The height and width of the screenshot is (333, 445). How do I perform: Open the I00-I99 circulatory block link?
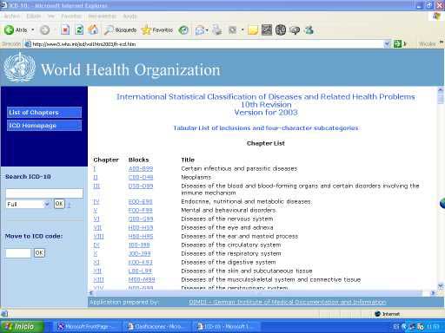(139, 245)
